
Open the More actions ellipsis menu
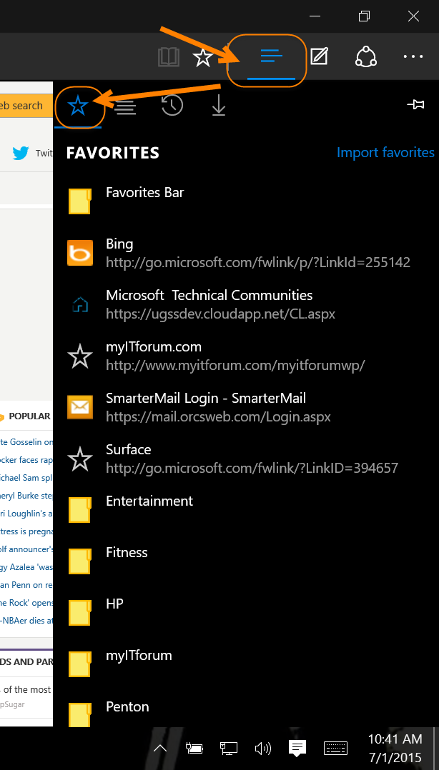tap(413, 57)
